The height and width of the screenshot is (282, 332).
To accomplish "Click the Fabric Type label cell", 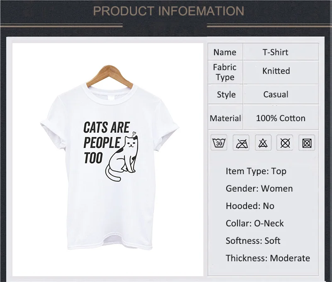I will [225, 72].
